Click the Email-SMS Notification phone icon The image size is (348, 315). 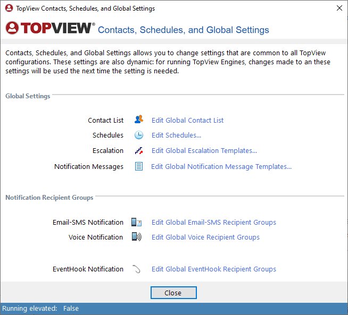point(136,222)
